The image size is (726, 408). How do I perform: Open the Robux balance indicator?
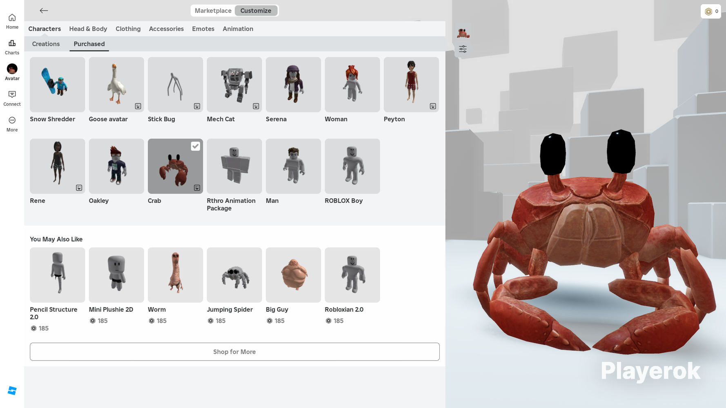click(x=710, y=11)
